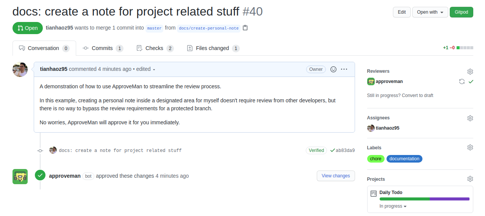Click tianhaoz95 in the merge description line
Image resolution: width=485 pixels, height=216 pixels.
pos(59,28)
